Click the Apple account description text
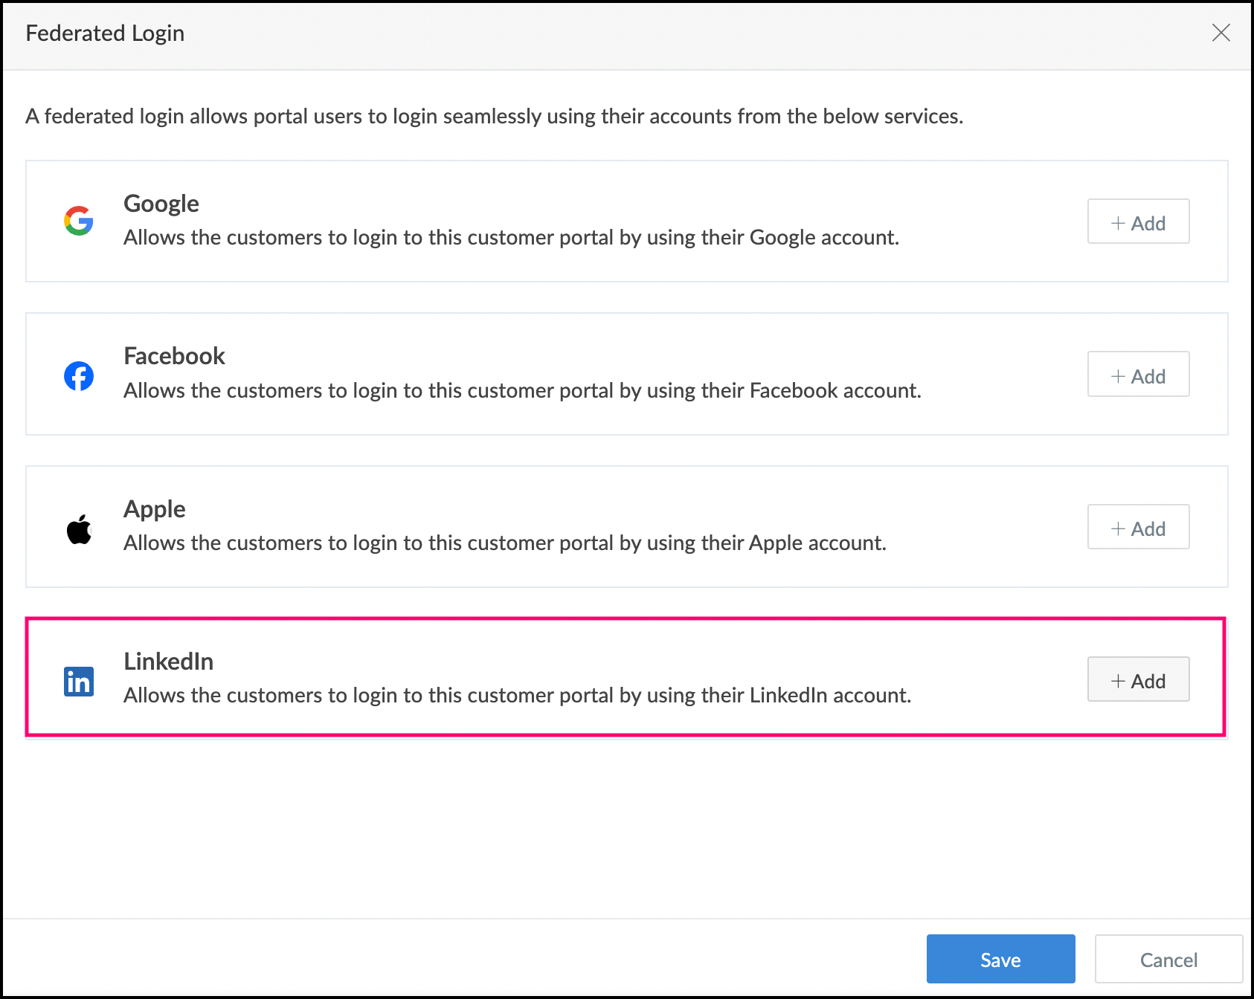Screen dimensions: 1254x999 click(x=505, y=543)
